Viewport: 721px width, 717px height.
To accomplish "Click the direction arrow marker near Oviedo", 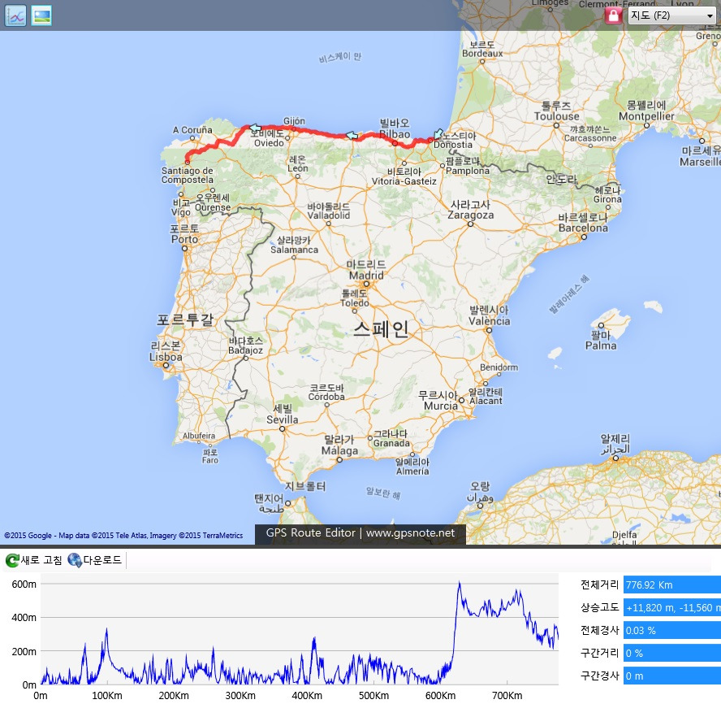I will [x=255, y=128].
